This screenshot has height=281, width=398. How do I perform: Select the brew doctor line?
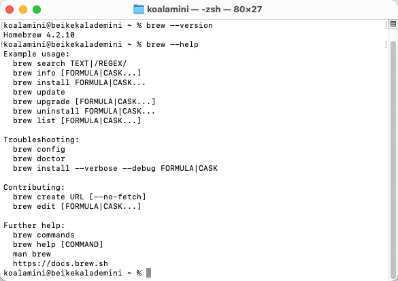click(x=39, y=159)
